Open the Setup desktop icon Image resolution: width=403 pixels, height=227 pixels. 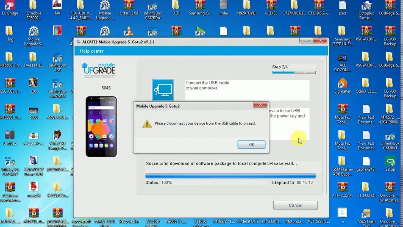(x=390, y=164)
